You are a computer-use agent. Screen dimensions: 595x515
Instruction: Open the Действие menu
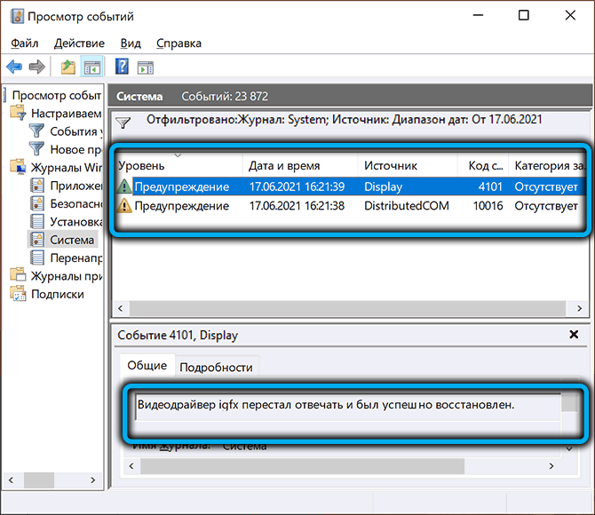tap(81, 43)
